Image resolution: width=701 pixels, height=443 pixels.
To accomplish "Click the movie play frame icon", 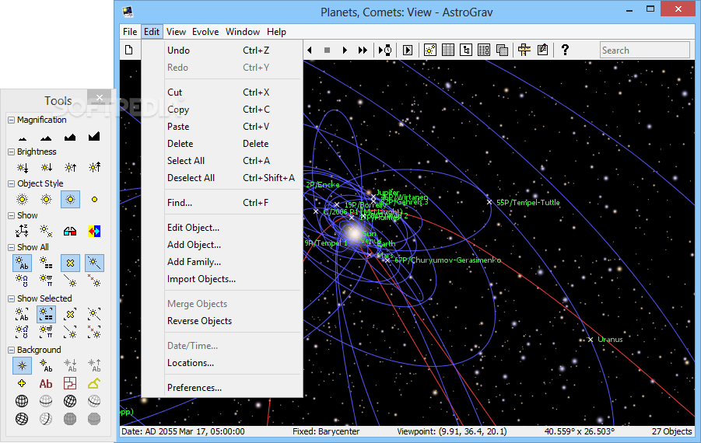I will [x=408, y=50].
